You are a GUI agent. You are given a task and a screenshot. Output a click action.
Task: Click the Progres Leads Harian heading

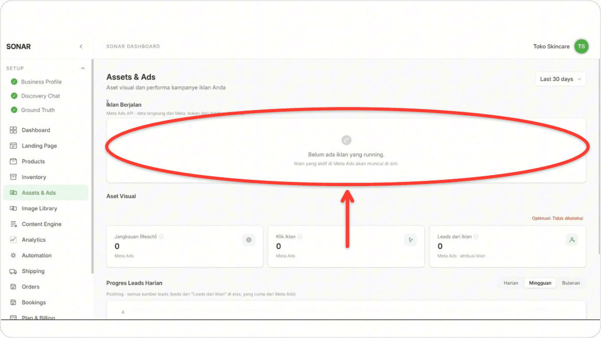134,283
